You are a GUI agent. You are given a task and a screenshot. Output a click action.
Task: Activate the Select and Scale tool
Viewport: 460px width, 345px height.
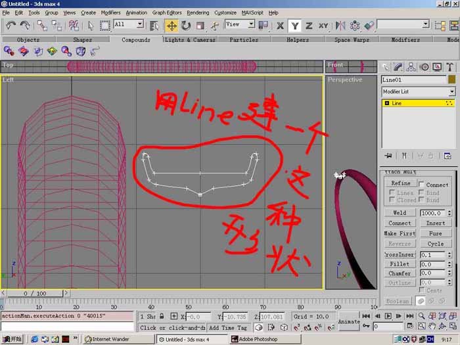click(x=200, y=26)
